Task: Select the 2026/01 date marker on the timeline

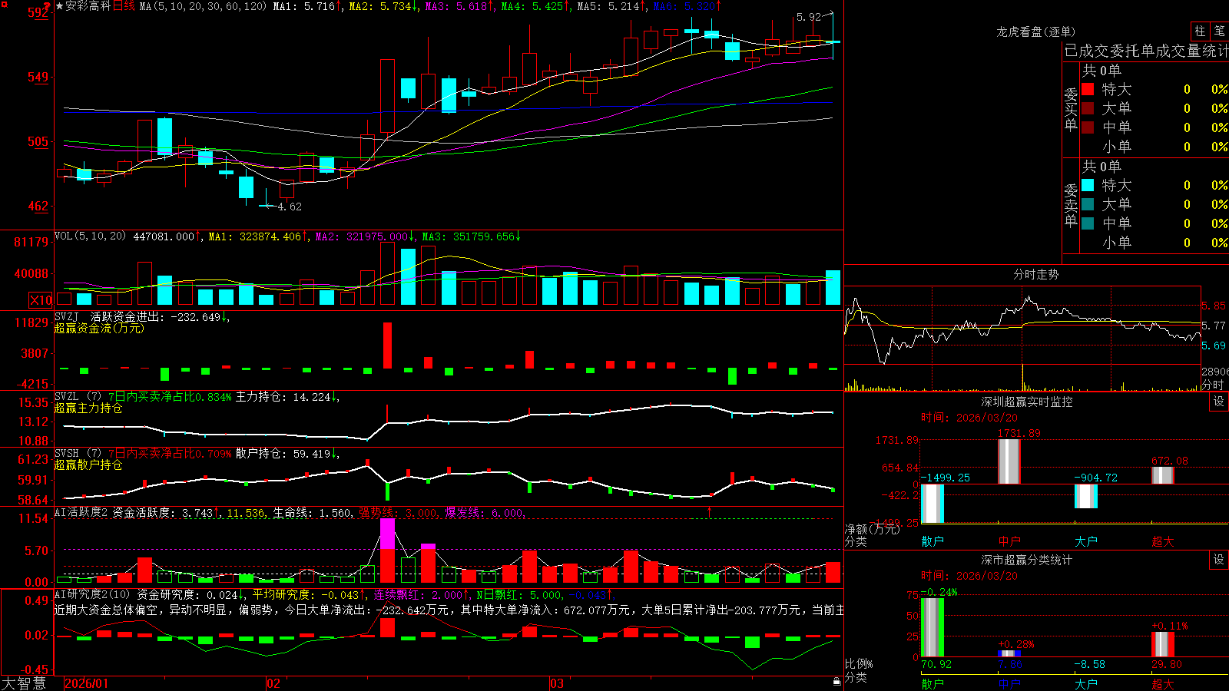Action: [87, 683]
